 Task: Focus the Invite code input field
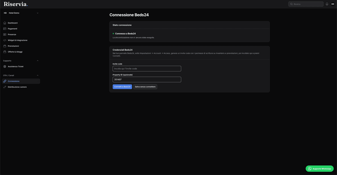click(x=147, y=69)
